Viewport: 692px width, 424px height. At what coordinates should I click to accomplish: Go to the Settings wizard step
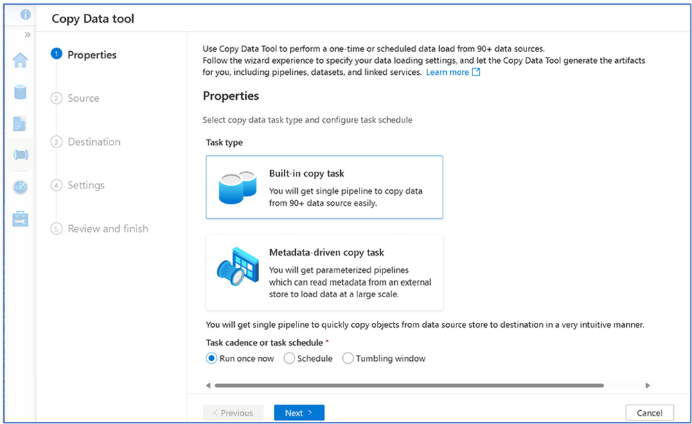[78, 185]
